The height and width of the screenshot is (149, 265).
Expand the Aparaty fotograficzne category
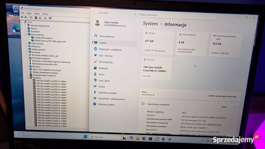tap(26, 25)
